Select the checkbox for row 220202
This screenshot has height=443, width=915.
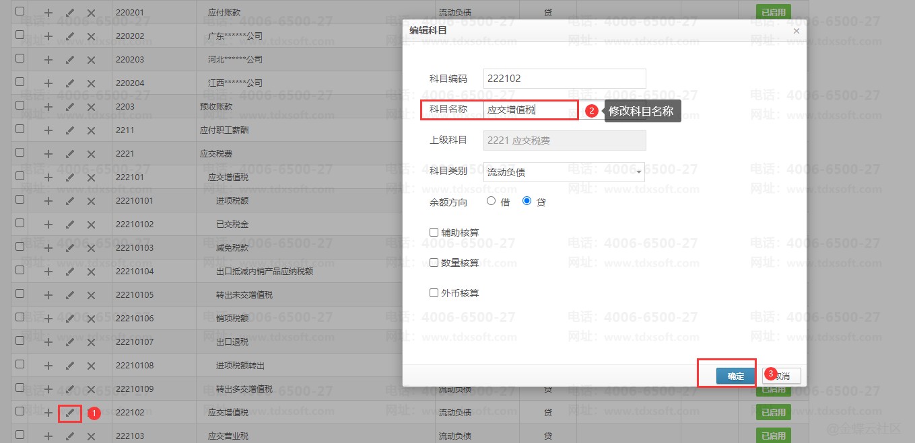[20, 35]
